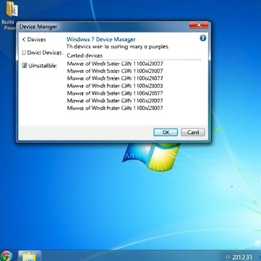Screen dimensions: 261x261
Task: Click the 'Carted devices' list header
Action: (x=85, y=56)
